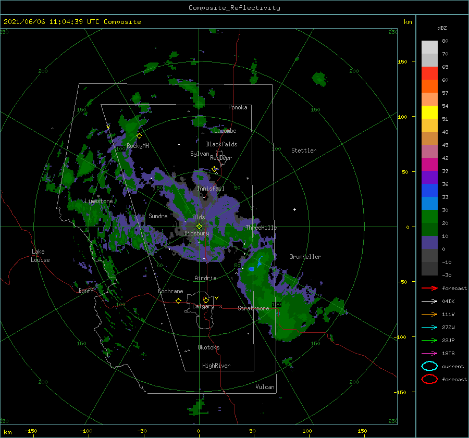Image resolution: width=469 pixels, height=438 pixels.
Task: Click the Airdrie label
Action: click(x=205, y=278)
